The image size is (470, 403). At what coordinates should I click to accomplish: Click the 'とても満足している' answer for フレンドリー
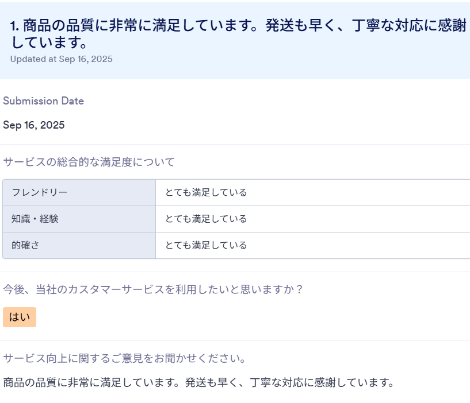(206, 192)
